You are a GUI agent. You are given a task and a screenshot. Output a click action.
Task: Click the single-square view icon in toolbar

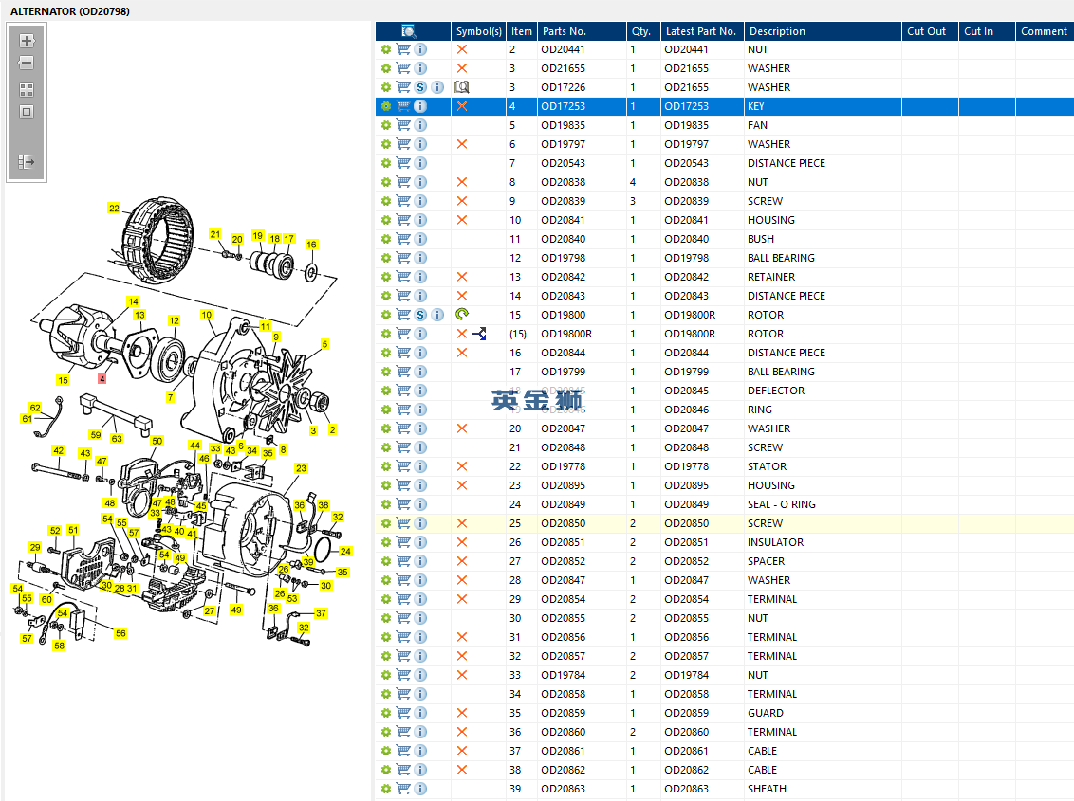tap(27, 112)
